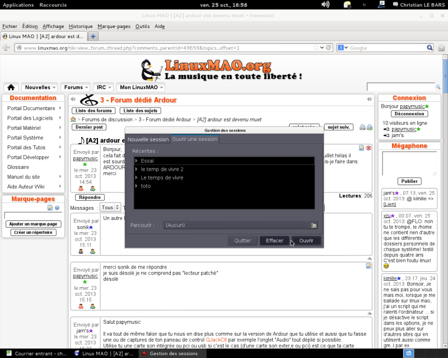The height and width of the screenshot is (358, 448).
Task: Click the help icon in Marque-pages panel
Action: 57,208
